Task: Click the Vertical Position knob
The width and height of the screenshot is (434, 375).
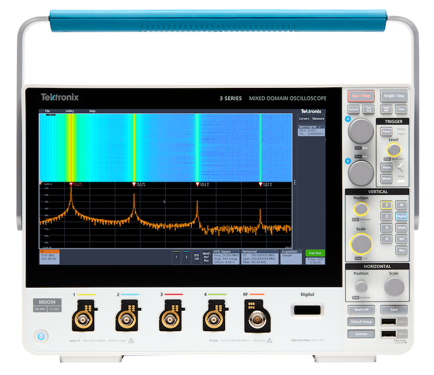Action: (x=361, y=208)
